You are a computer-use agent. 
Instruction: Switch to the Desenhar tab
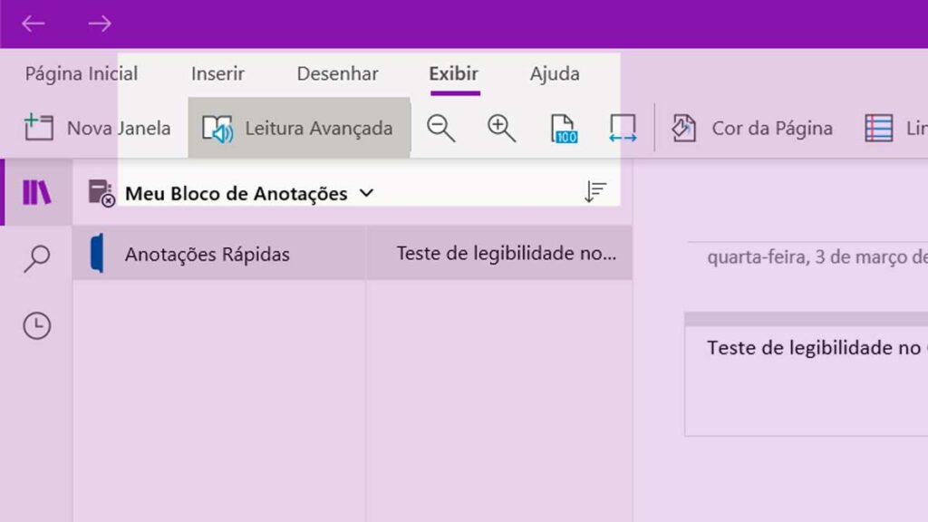pyautogui.click(x=337, y=73)
